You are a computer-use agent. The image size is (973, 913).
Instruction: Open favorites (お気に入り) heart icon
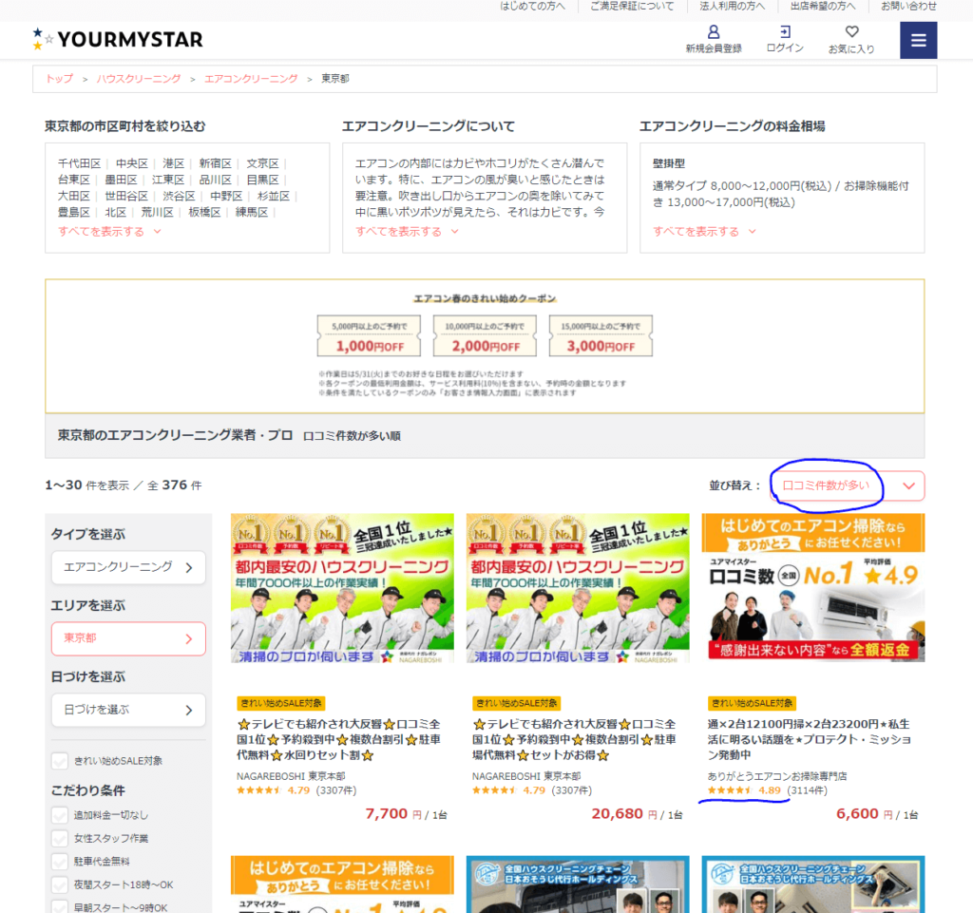851,38
